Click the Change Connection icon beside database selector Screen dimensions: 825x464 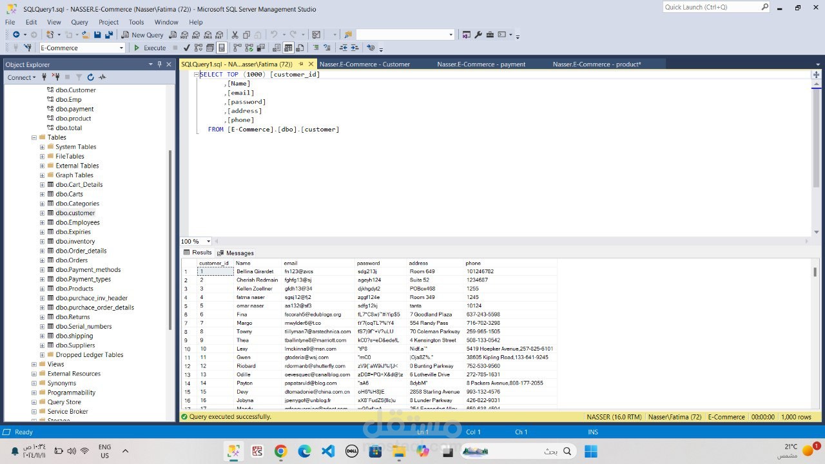tap(27, 48)
